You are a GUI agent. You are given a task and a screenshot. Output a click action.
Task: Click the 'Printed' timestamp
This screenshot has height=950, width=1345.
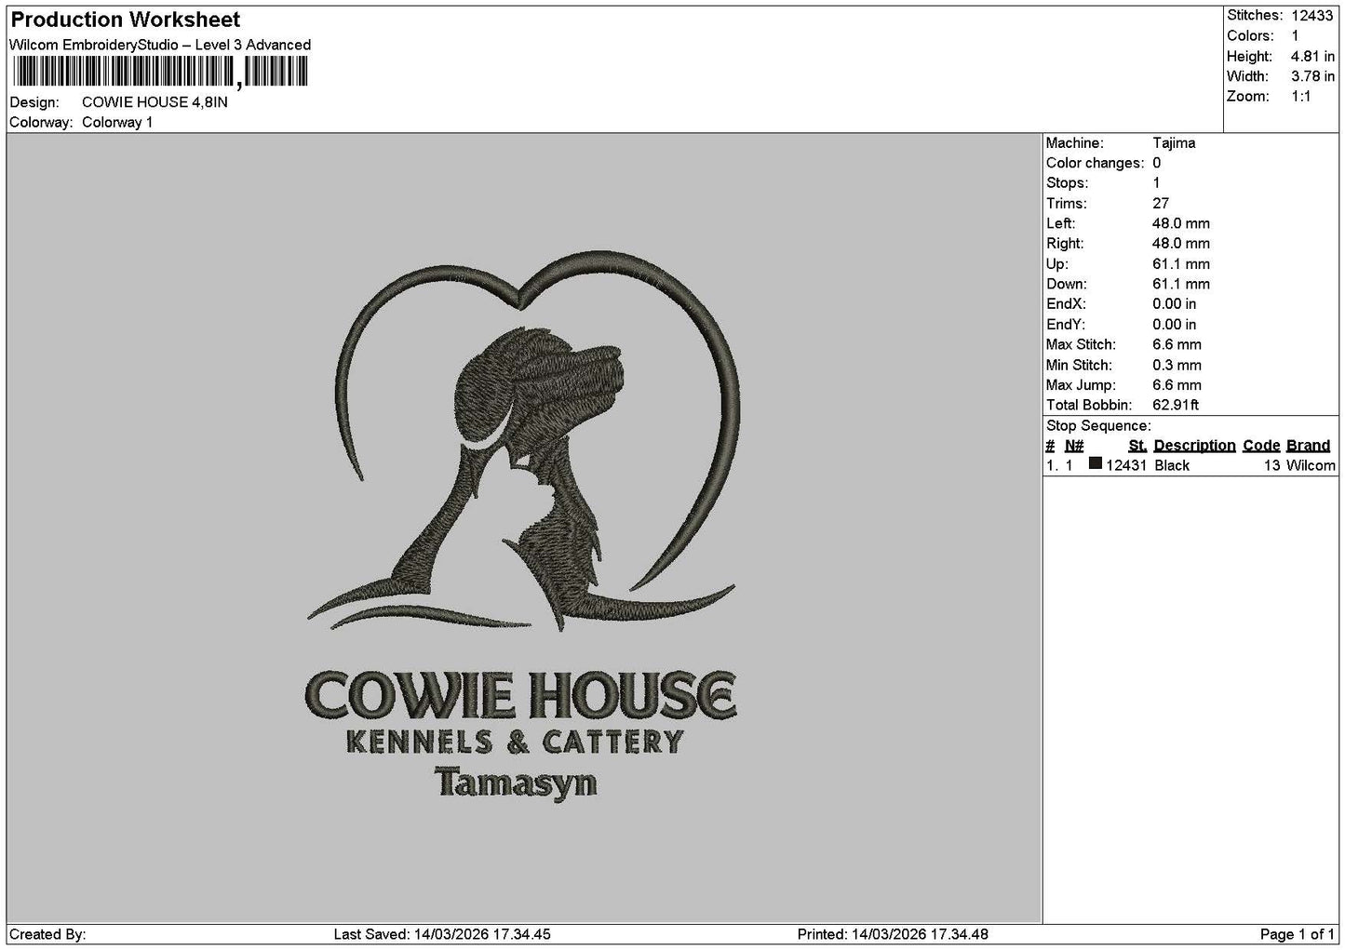coord(893,934)
